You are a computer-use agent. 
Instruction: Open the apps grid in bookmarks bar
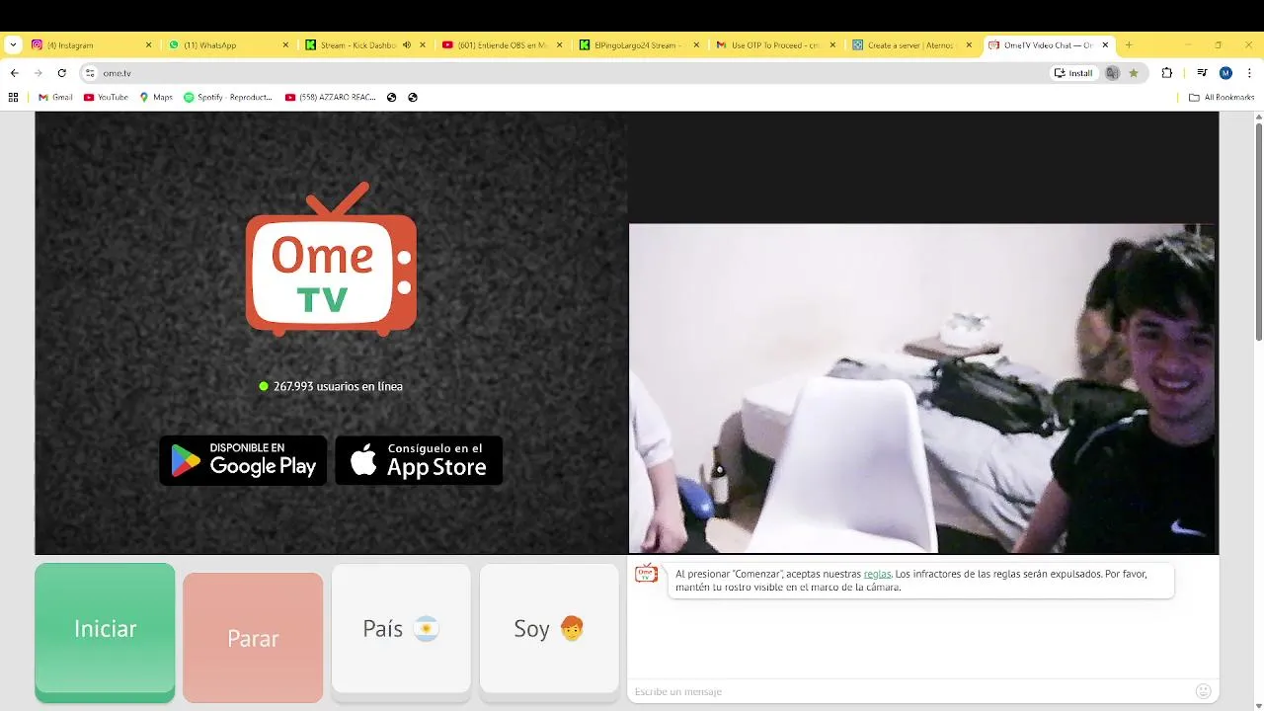13,98
